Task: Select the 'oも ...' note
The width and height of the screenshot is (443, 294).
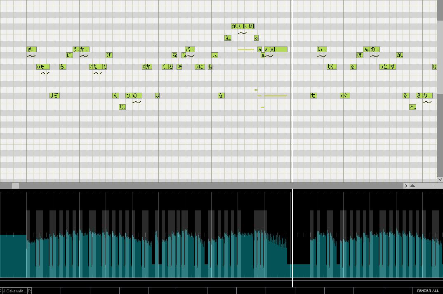Action: (x=43, y=67)
